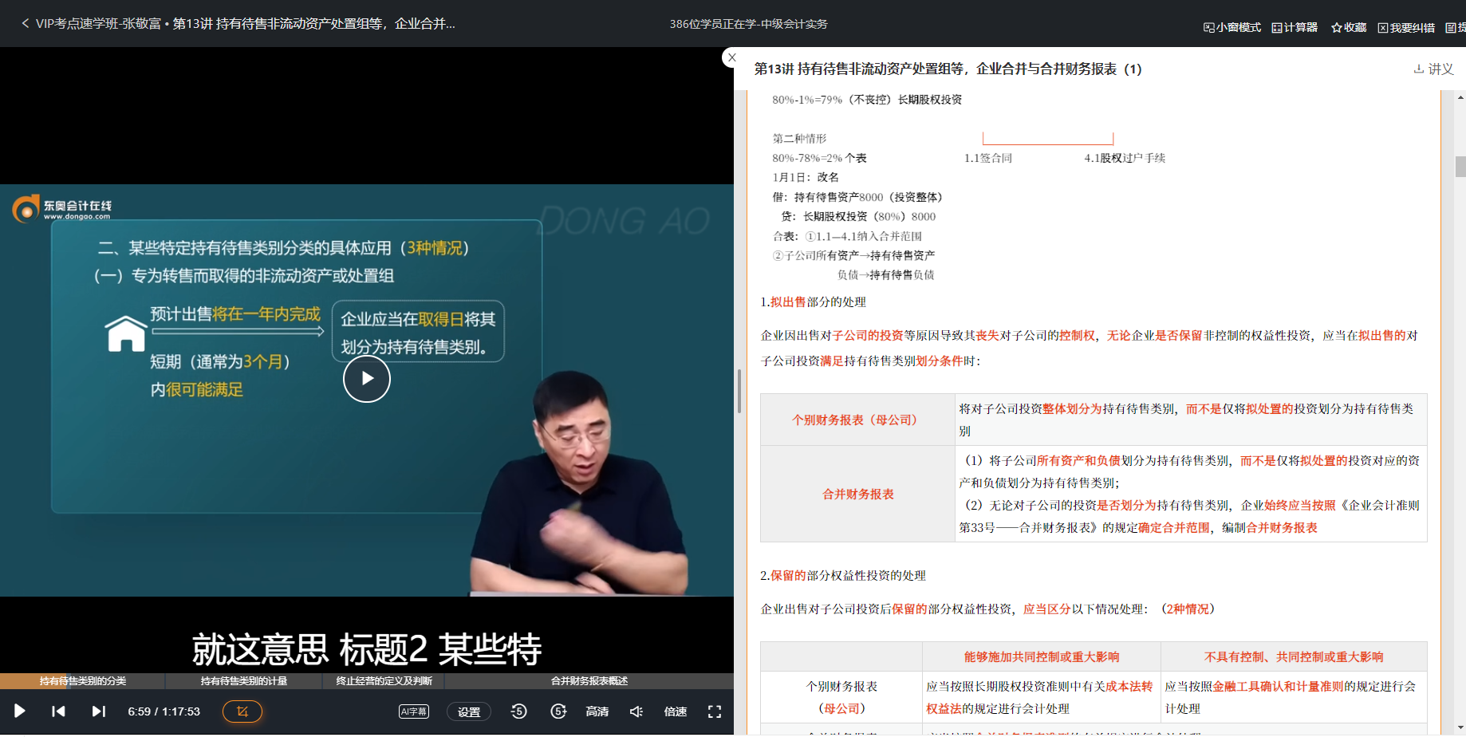This screenshot has height=737, width=1466.
Task: Toggle the AI字幕 subtitles
Action: point(413,711)
